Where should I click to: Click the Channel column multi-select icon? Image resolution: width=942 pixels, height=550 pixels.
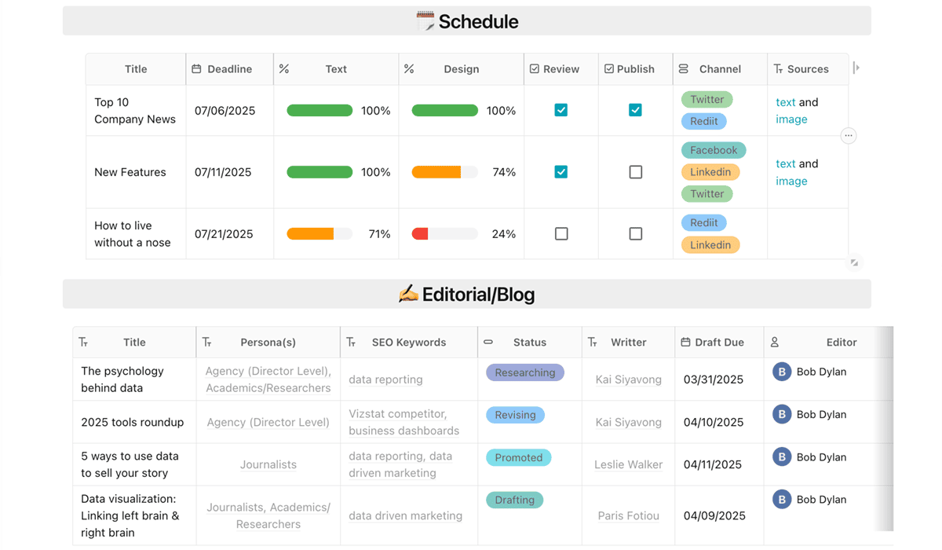pyautogui.click(x=684, y=69)
